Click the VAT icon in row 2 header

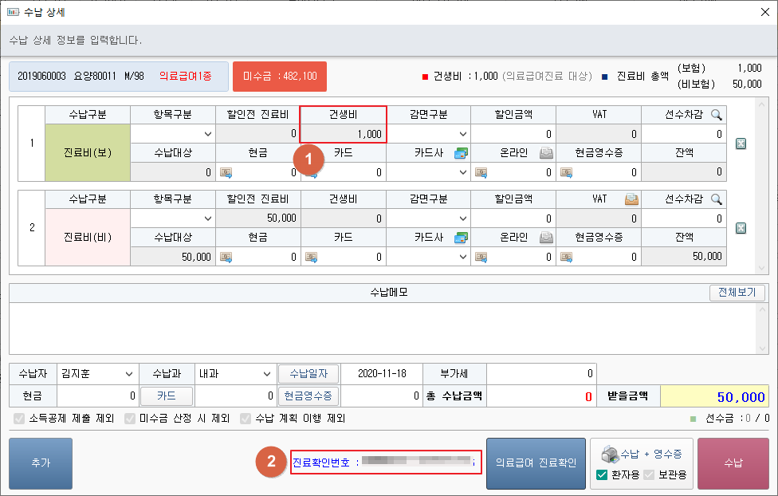point(631,199)
